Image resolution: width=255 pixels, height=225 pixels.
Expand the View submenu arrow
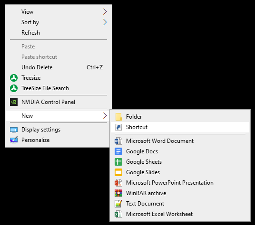(x=105, y=12)
